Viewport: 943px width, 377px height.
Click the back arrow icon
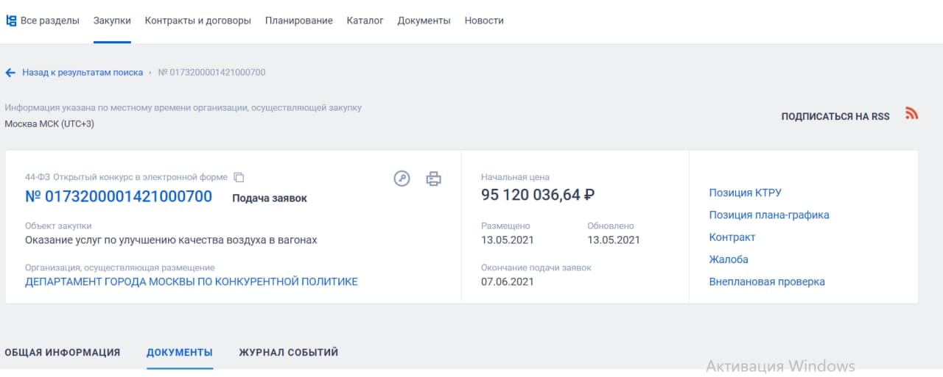(x=10, y=73)
